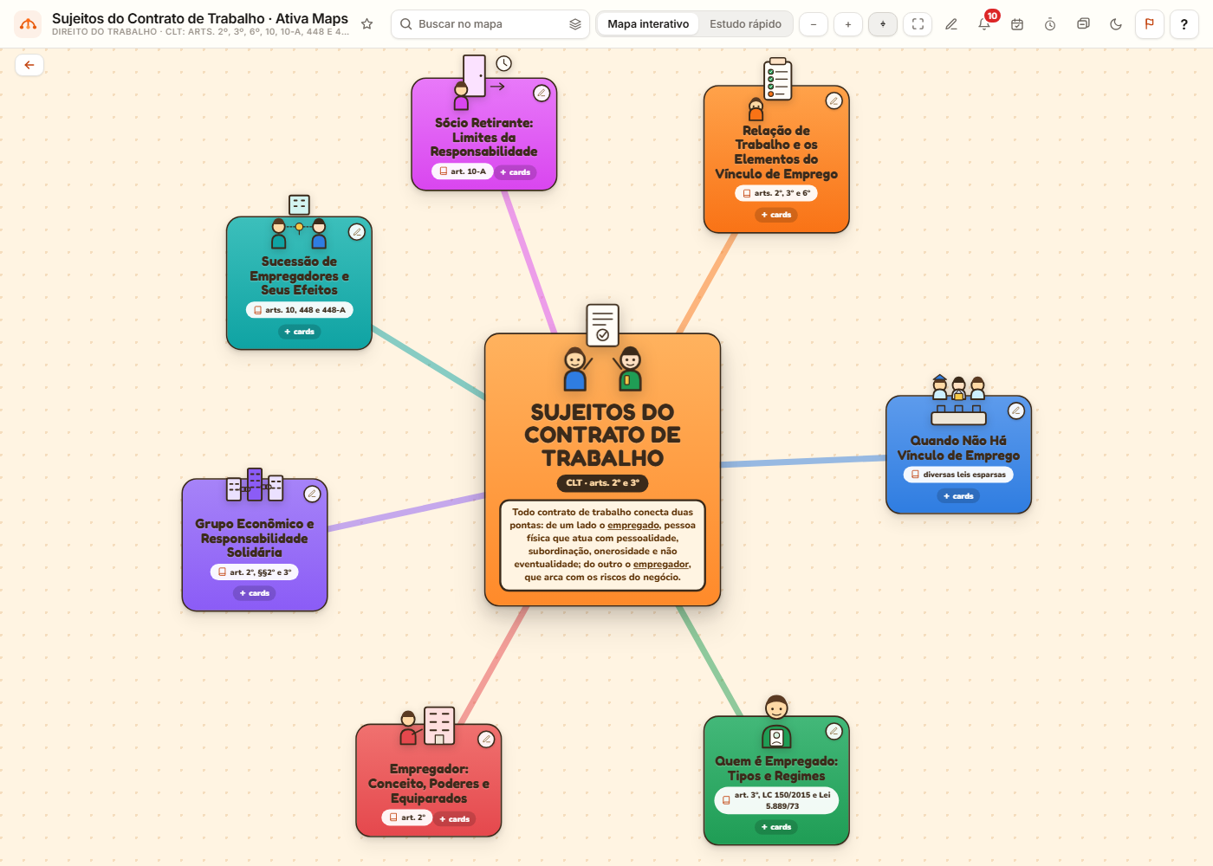1213x866 pixels.
Task: Switch to the Mapa interativo tab
Action: [648, 24]
